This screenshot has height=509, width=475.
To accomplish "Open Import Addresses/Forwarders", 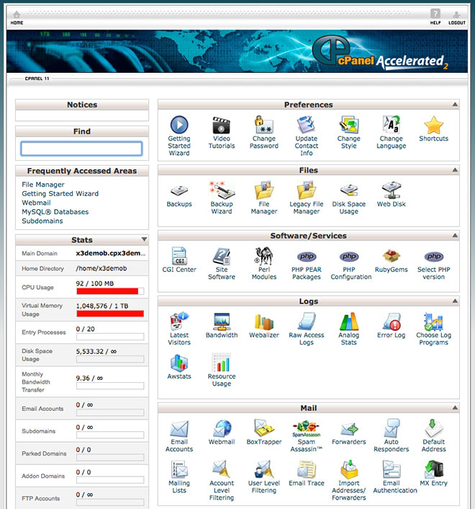I will point(349,469).
